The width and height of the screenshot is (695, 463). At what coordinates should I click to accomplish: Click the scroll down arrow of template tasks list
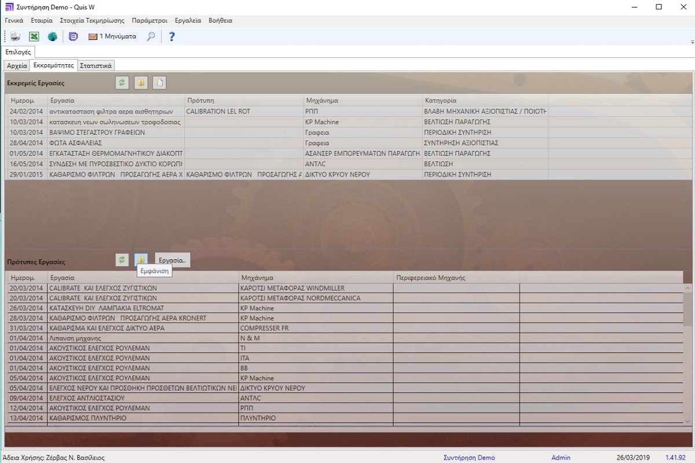(687, 421)
